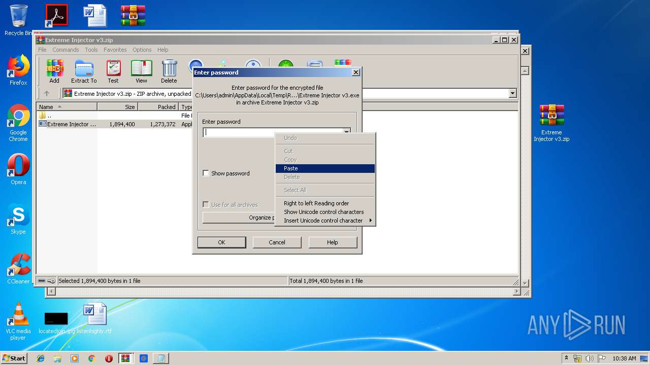The height and width of the screenshot is (365, 650).
Task: Open the Tools menu
Action: click(x=91, y=50)
